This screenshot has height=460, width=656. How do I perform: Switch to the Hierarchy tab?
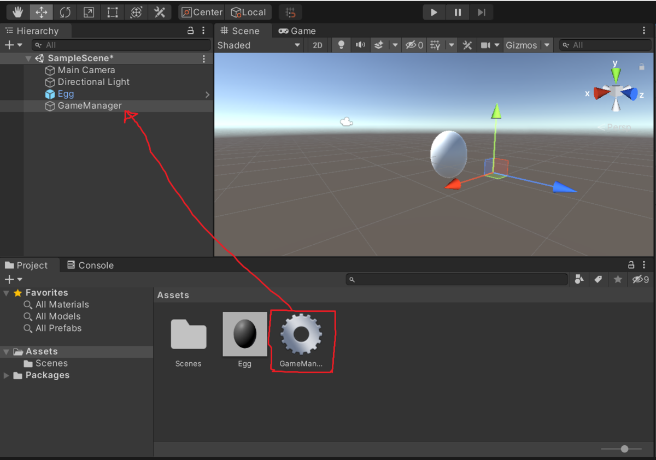32,31
